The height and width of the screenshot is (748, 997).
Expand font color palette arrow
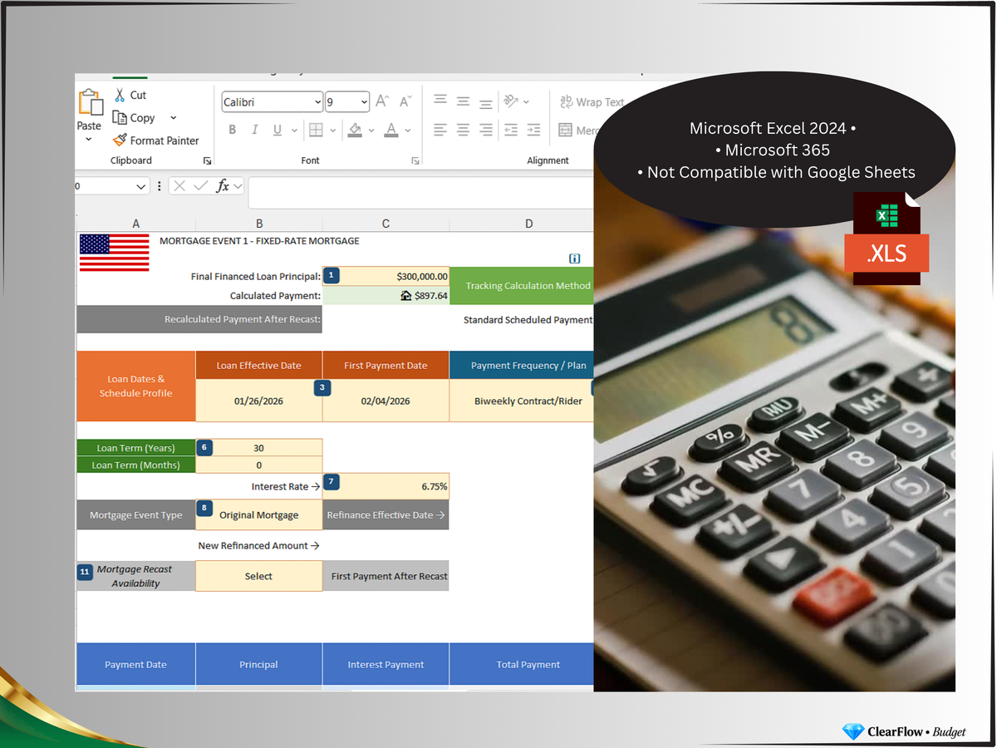coord(410,130)
